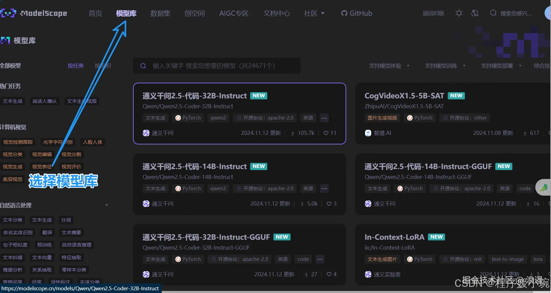
Task: Click the ZhipuAI/CogVideoX1.5-5B-SAT subtitle
Action: click(404, 106)
